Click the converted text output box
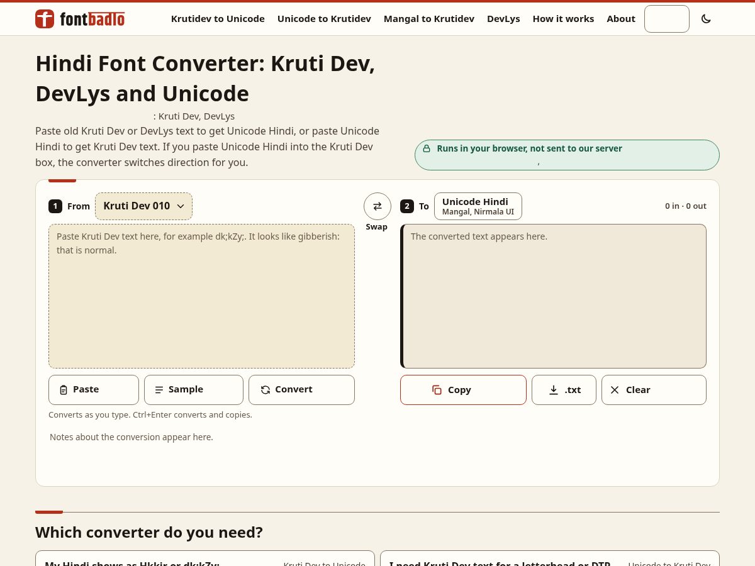Image resolution: width=755 pixels, height=566 pixels. pyautogui.click(x=553, y=296)
